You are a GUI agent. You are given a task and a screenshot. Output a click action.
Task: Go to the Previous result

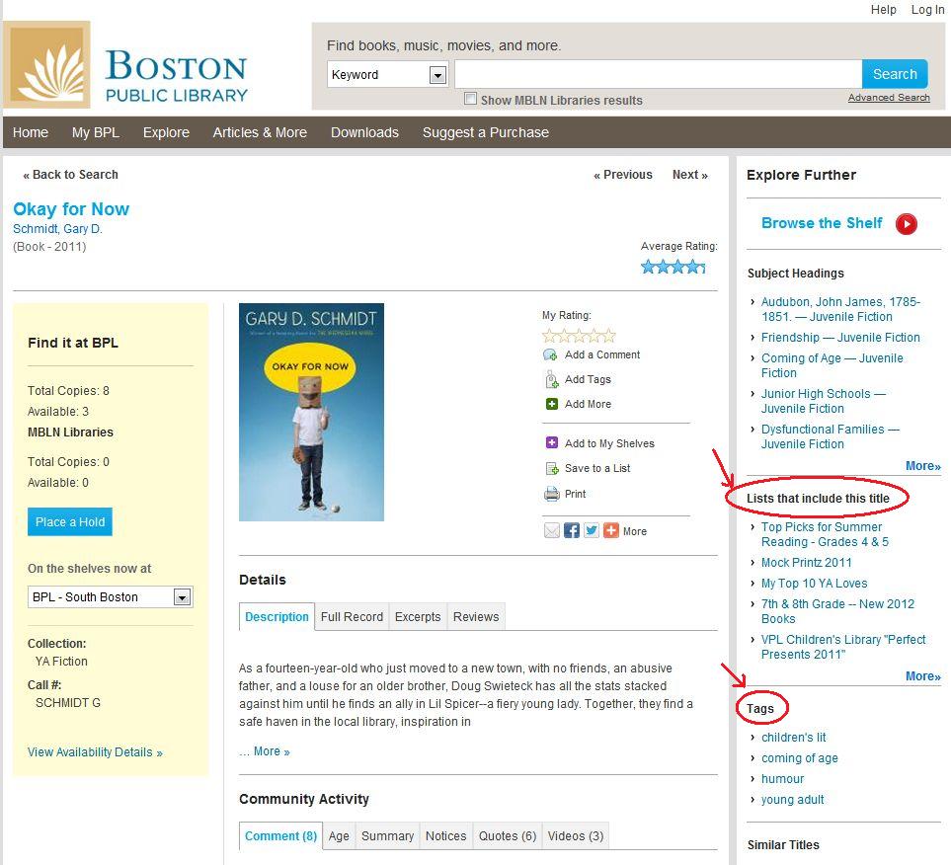pos(623,175)
